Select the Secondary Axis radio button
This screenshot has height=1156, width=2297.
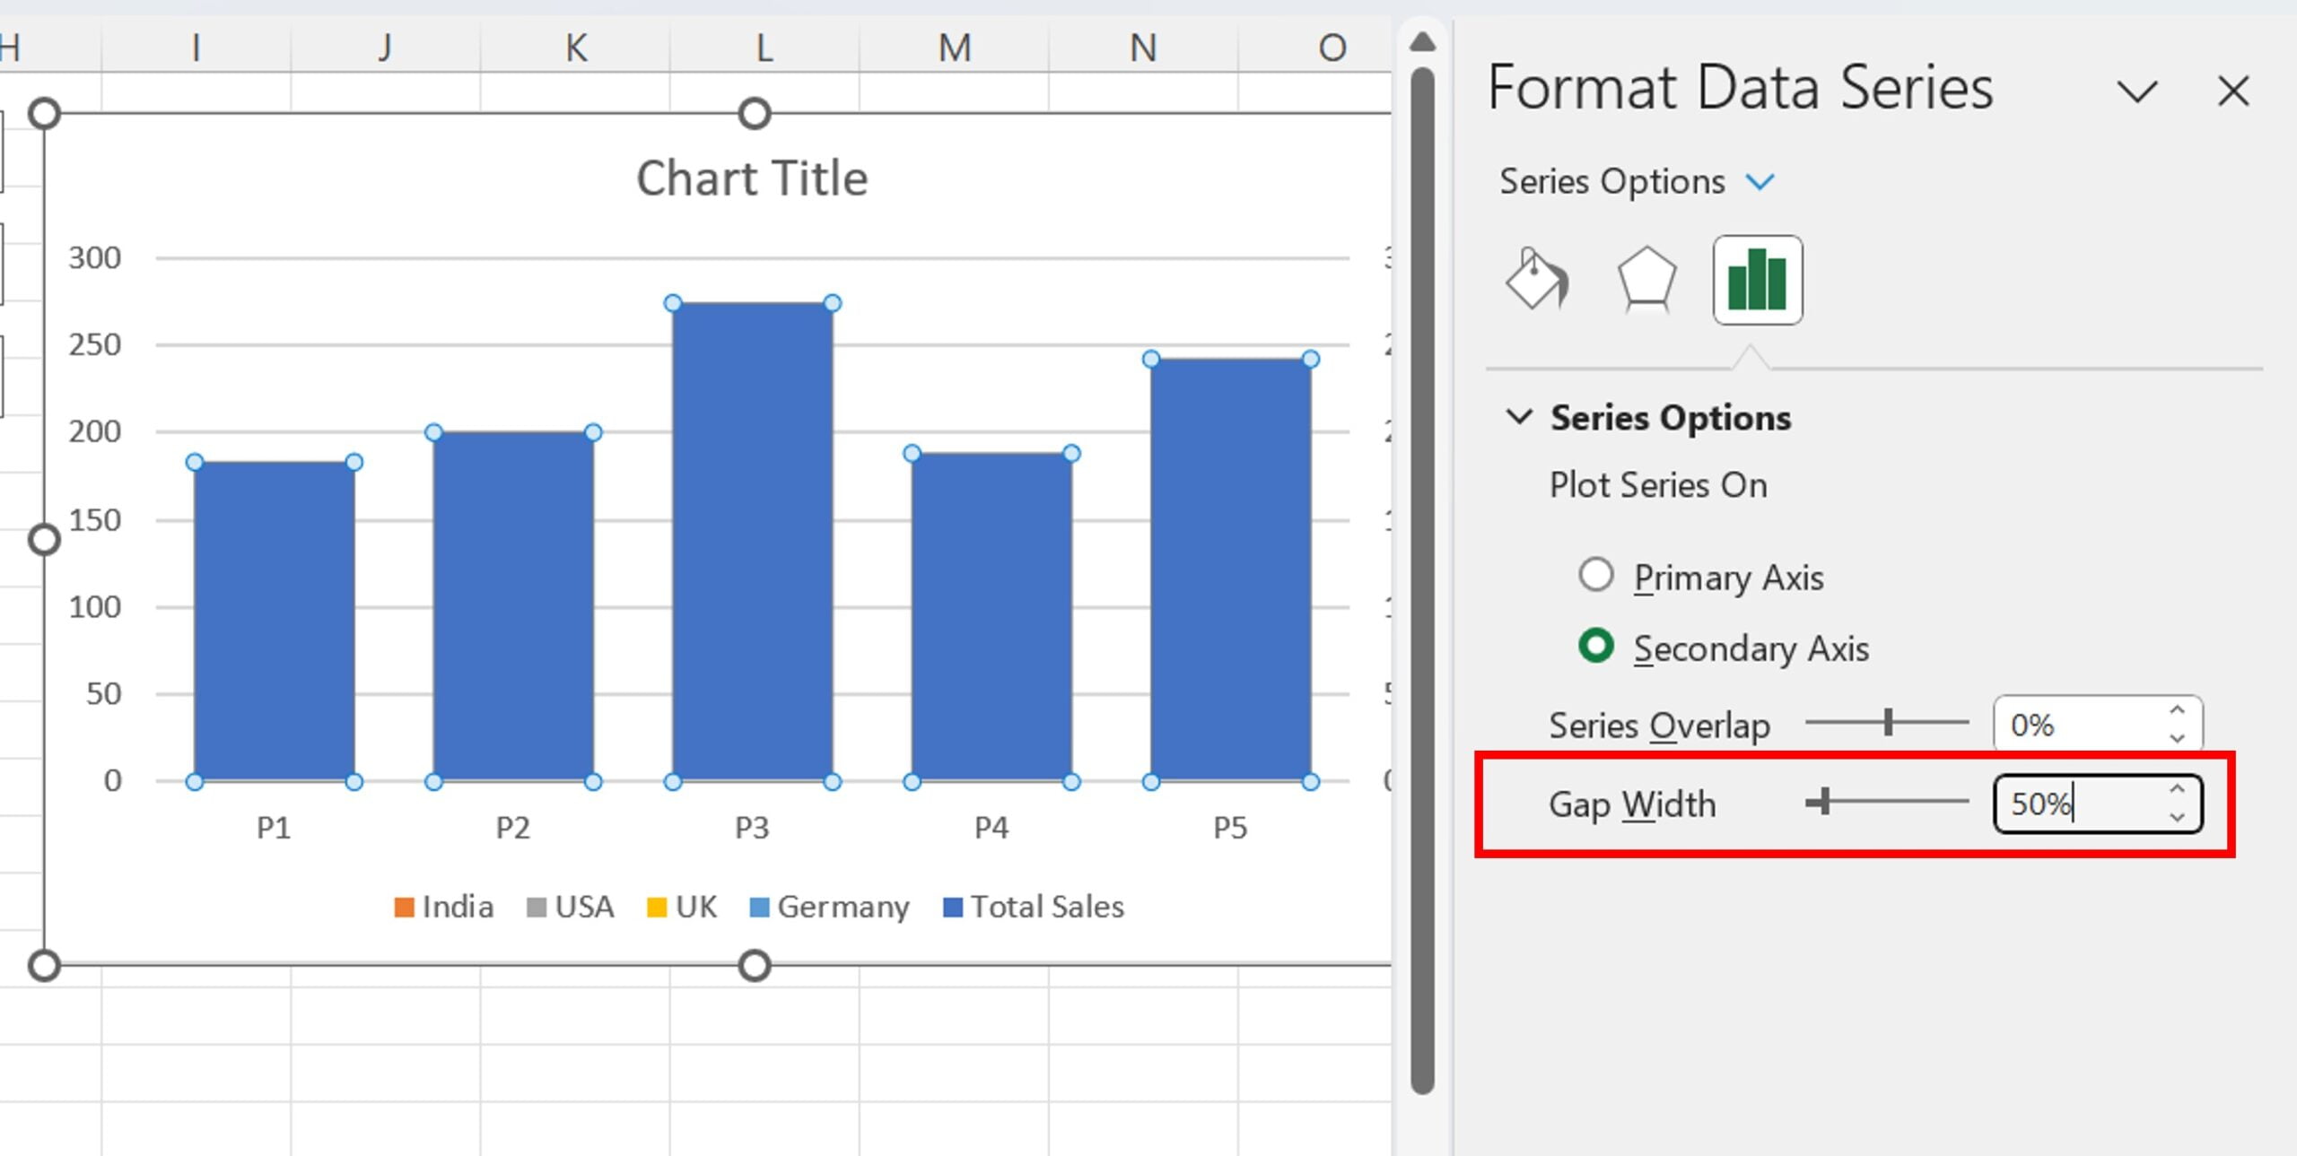[x=1596, y=646]
